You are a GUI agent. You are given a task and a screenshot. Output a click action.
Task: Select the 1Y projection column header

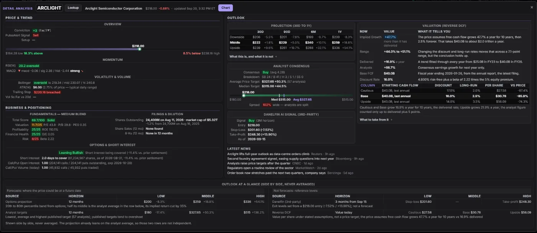340,32
